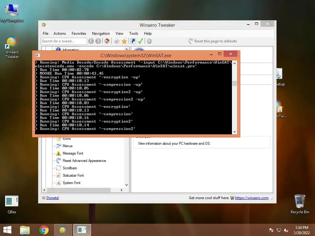Viewport: 315px width, 236px height.
Task: Click the Message Font warning icon
Action: click(x=58, y=153)
